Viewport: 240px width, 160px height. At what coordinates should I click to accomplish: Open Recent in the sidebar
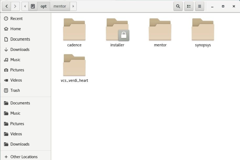point(26,19)
